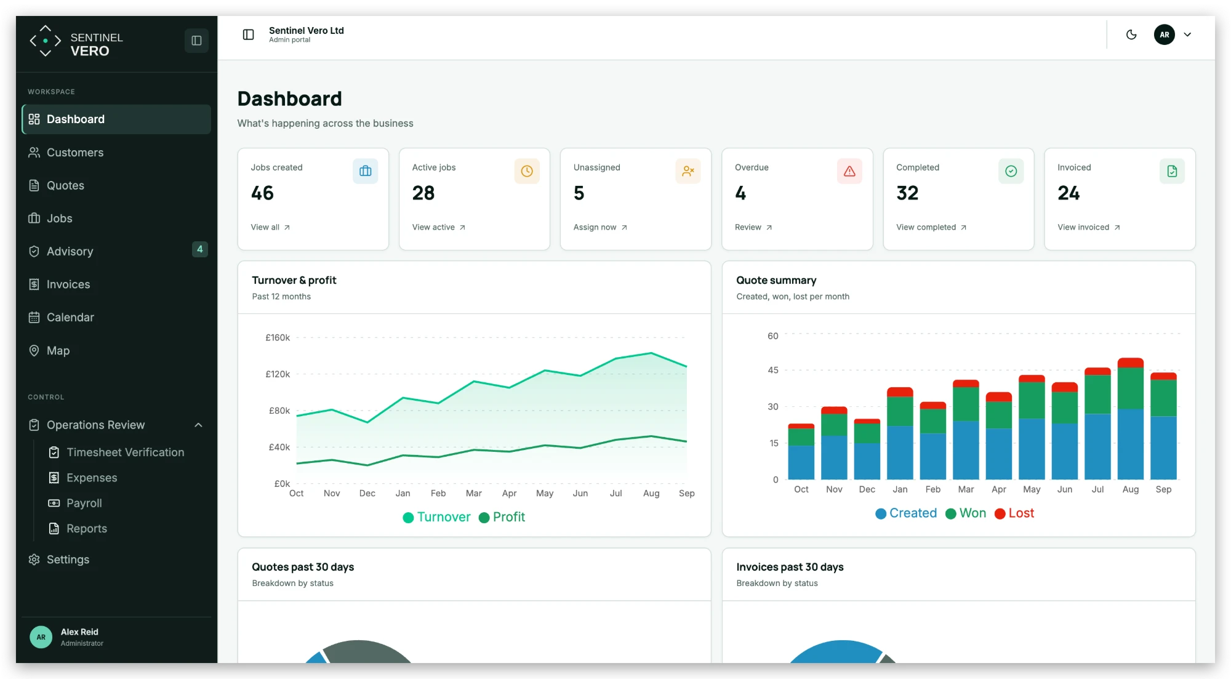The image size is (1231, 679).
Task: Open the AR user avatar menu
Action: pyautogui.click(x=1164, y=34)
